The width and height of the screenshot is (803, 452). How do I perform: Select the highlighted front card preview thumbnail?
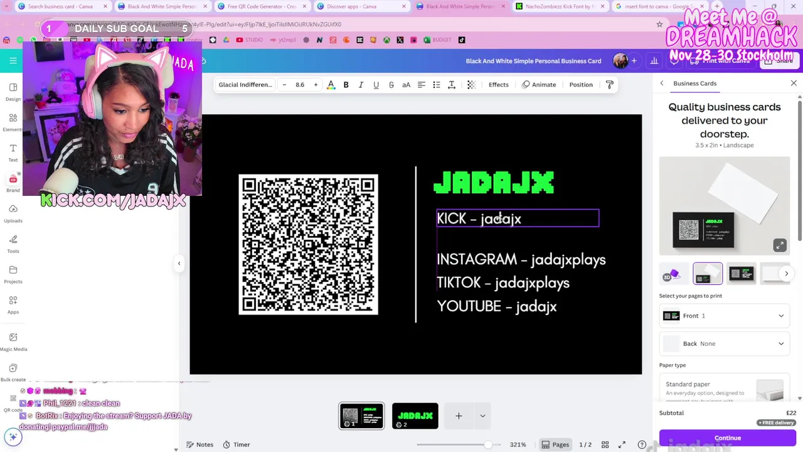(x=708, y=274)
